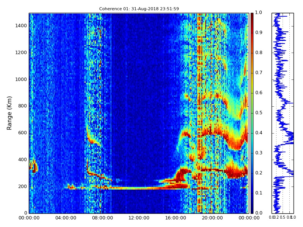This screenshot has height=227, width=303.
Task: Click the 1000 range tick label
Action: 21,79
